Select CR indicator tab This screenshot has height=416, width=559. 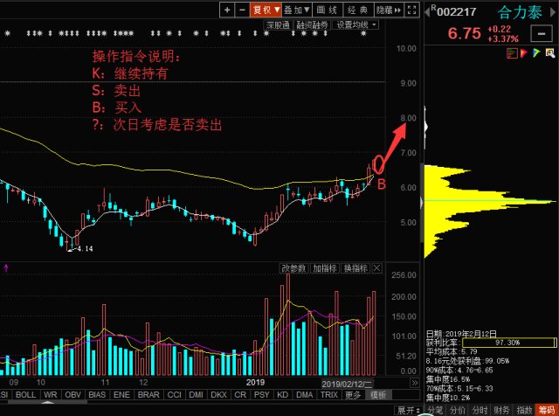tap(240, 395)
